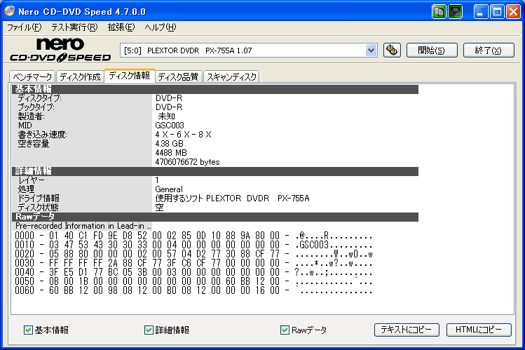The height and width of the screenshot is (350, 525).
Task: Open the テスト実行(R) menu
Action: 74,27
